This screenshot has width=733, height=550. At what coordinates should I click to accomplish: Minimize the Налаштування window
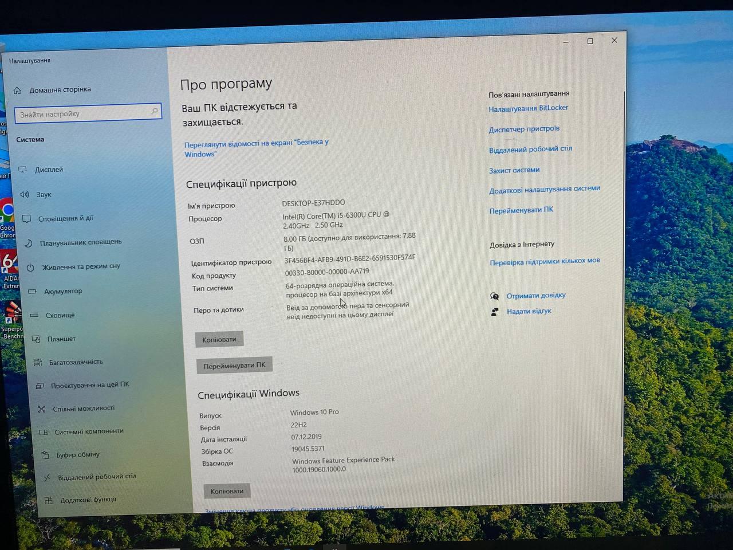point(566,42)
